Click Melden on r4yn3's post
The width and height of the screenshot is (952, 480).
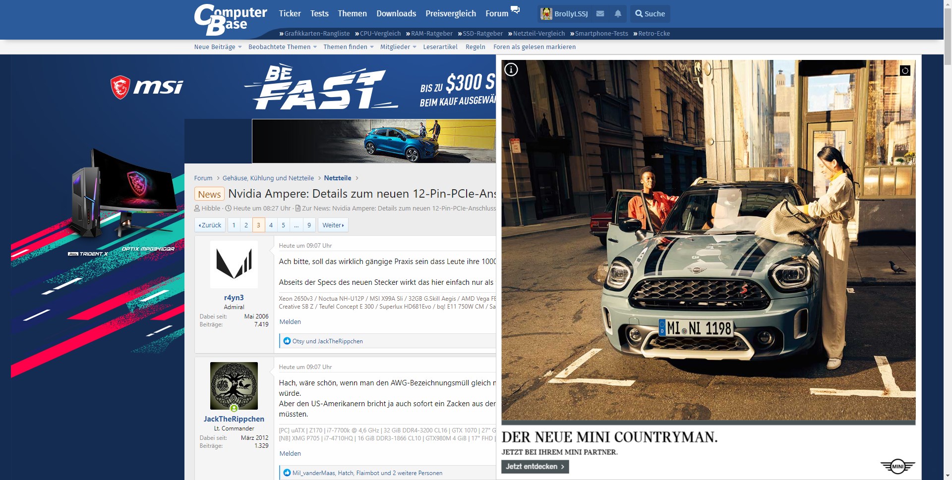click(x=290, y=322)
